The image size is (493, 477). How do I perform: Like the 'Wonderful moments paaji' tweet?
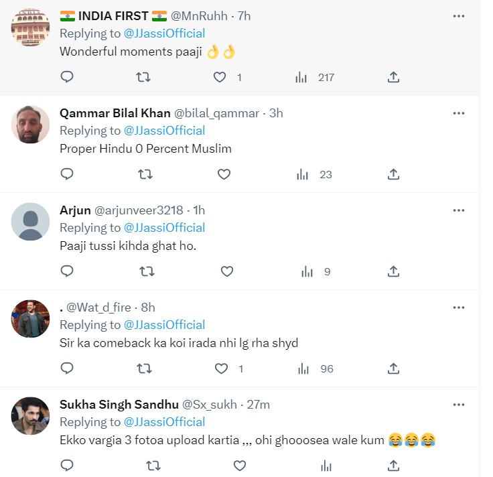(220, 78)
